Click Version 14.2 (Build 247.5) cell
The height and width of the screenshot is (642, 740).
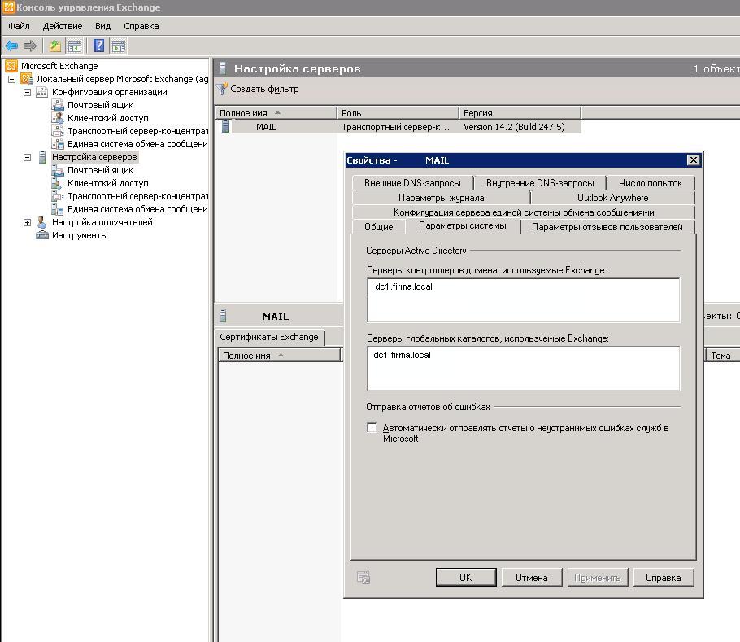click(514, 126)
